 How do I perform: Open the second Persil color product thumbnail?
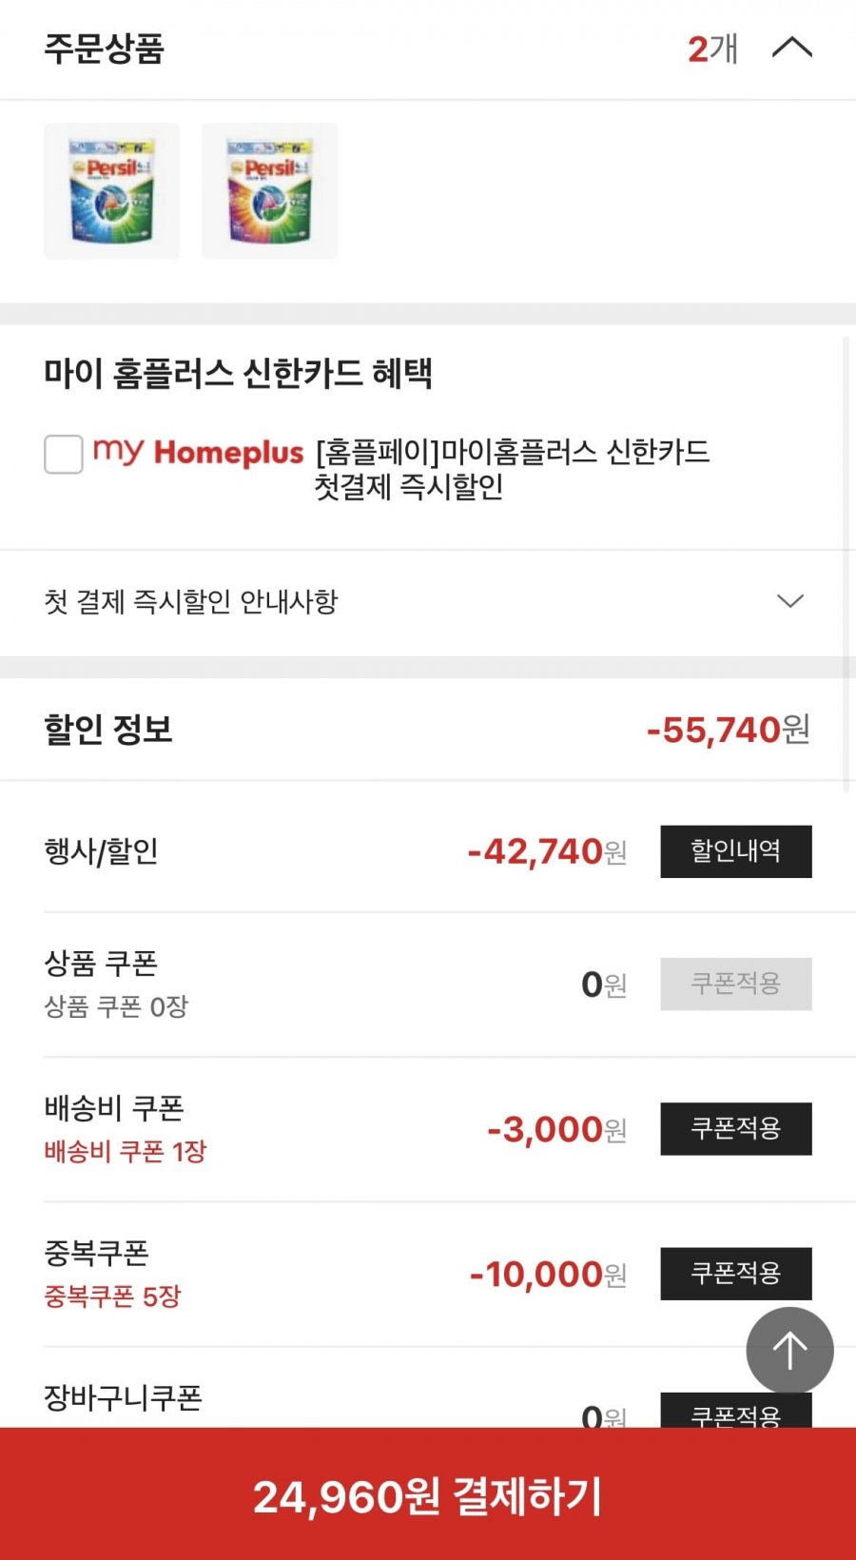point(269,190)
